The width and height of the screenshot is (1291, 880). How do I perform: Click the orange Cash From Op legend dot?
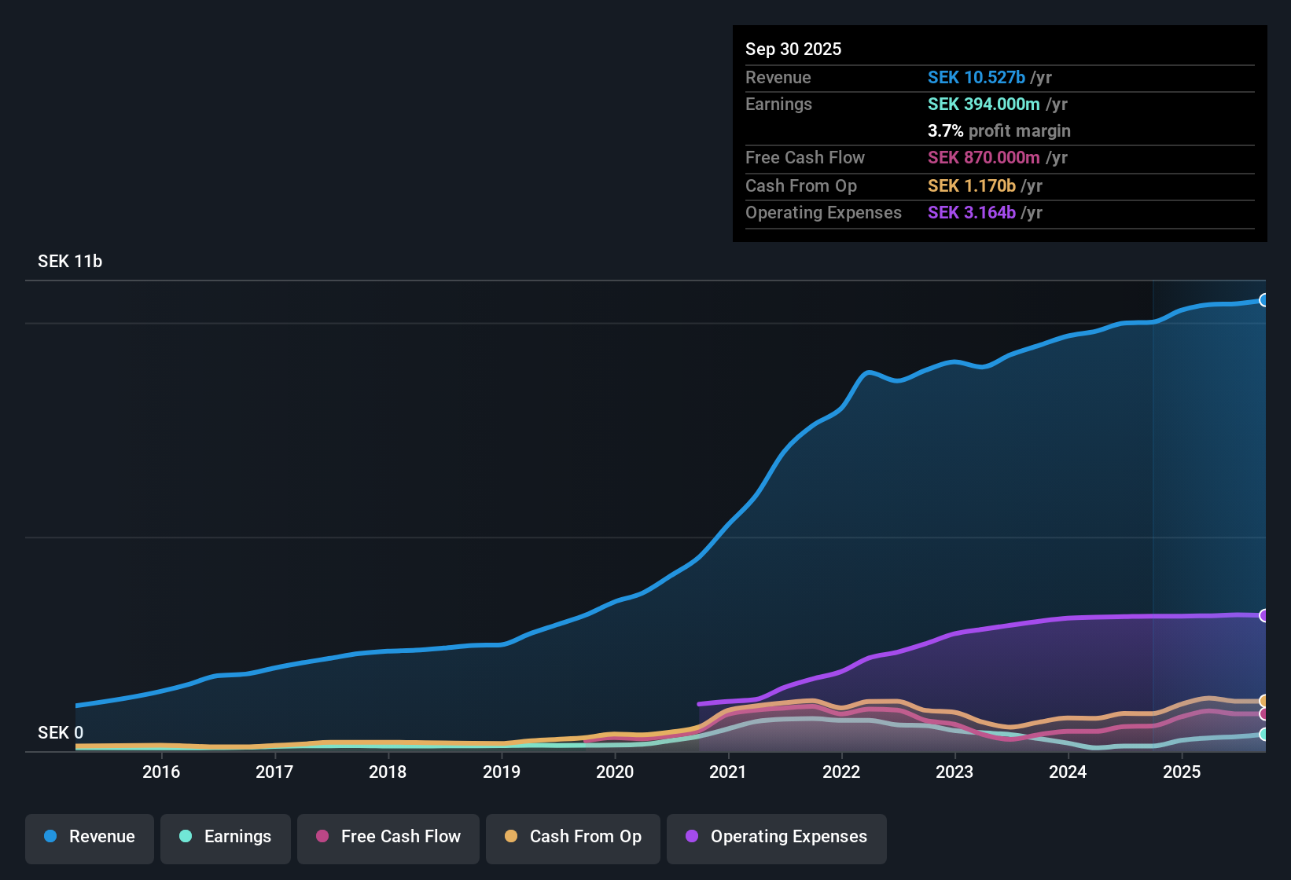click(511, 836)
